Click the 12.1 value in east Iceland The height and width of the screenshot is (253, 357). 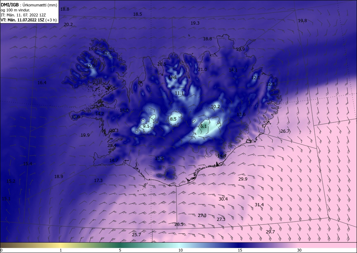click(256, 77)
